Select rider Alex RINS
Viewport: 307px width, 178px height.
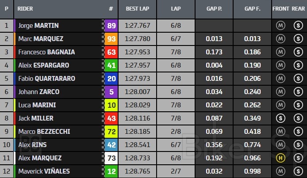tap(32, 145)
